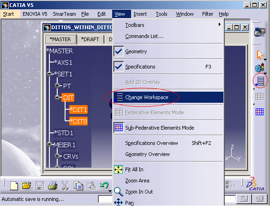This screenshot has width=270, height=206.
Task: Choose Commands List... menu entry
Action: [168, 36]
